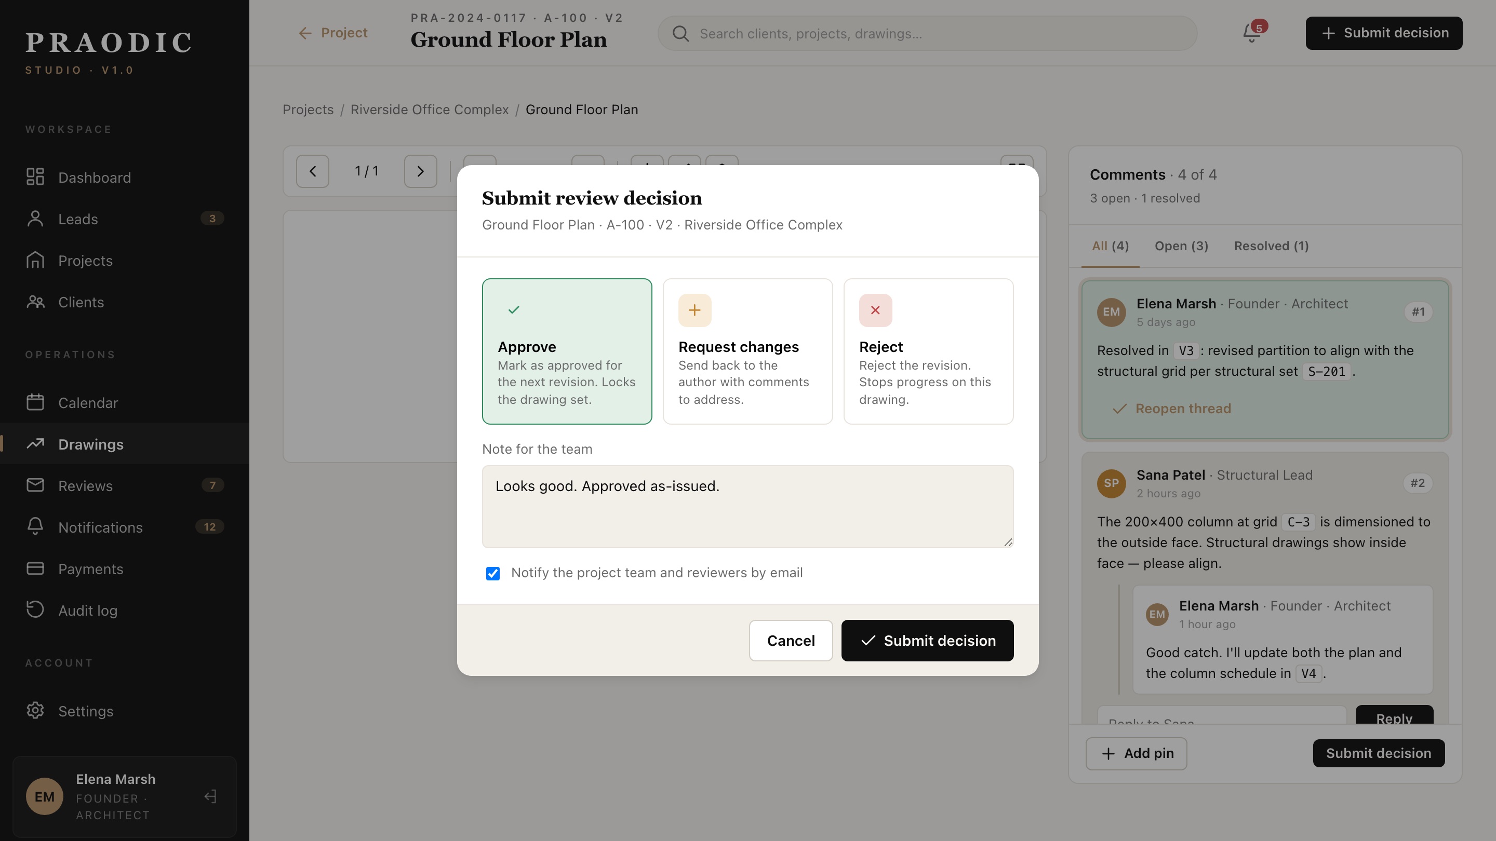Click the orange plus Request changes icon
Screen dimensions: 1496x841
click(x=694, y=310)
